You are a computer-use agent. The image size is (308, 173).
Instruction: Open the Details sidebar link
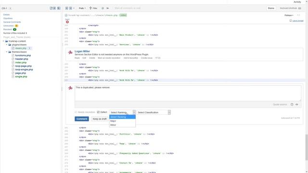pyautogui.click(x=6, y=15)
